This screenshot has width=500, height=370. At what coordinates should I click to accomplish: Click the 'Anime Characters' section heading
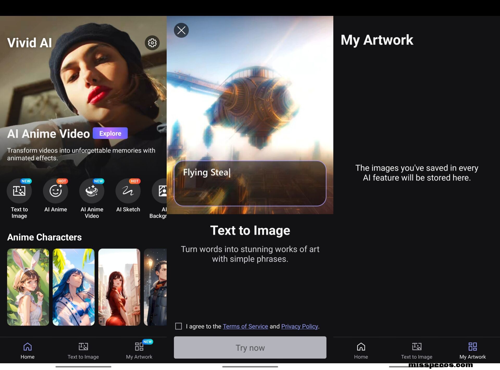[44, 237]
